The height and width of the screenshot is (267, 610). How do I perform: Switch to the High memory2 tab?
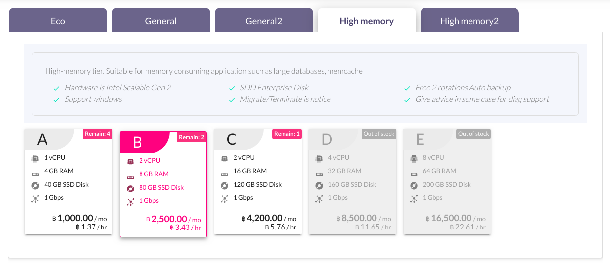click(x=469, y=20)
